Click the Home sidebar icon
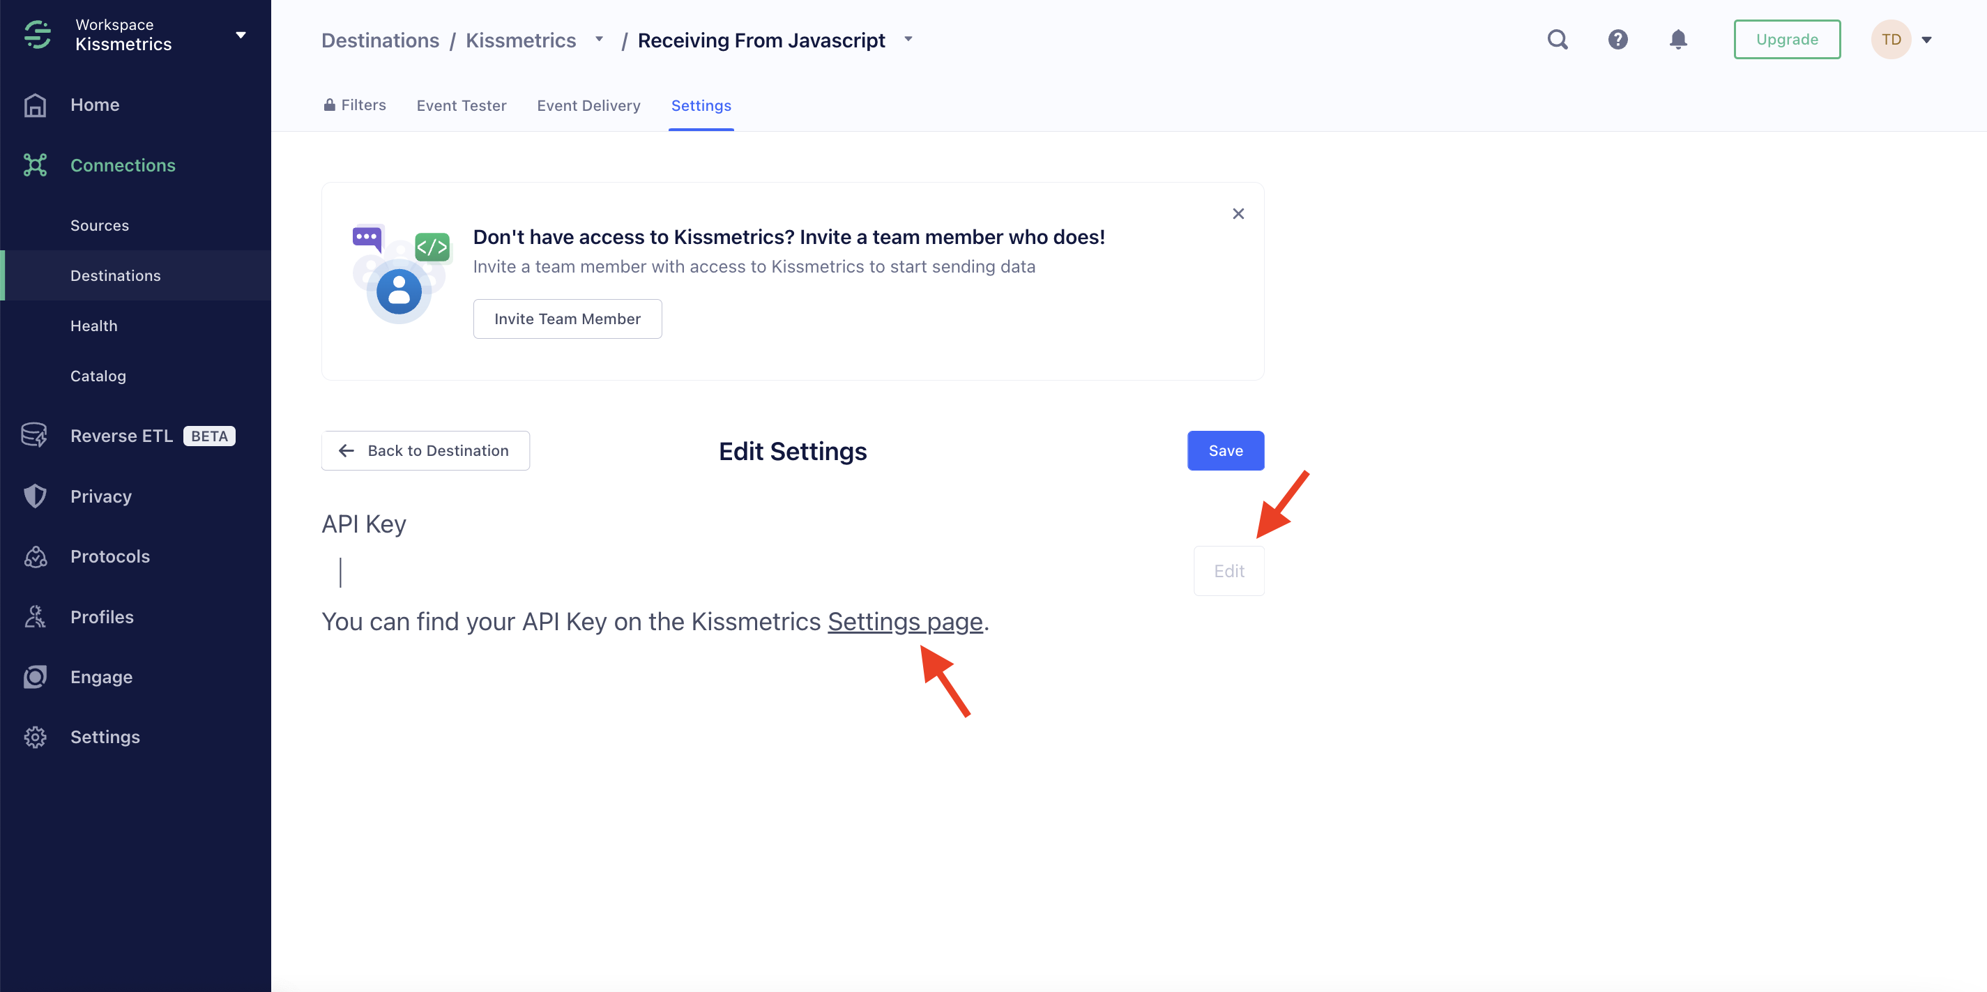 click(36, 105)
